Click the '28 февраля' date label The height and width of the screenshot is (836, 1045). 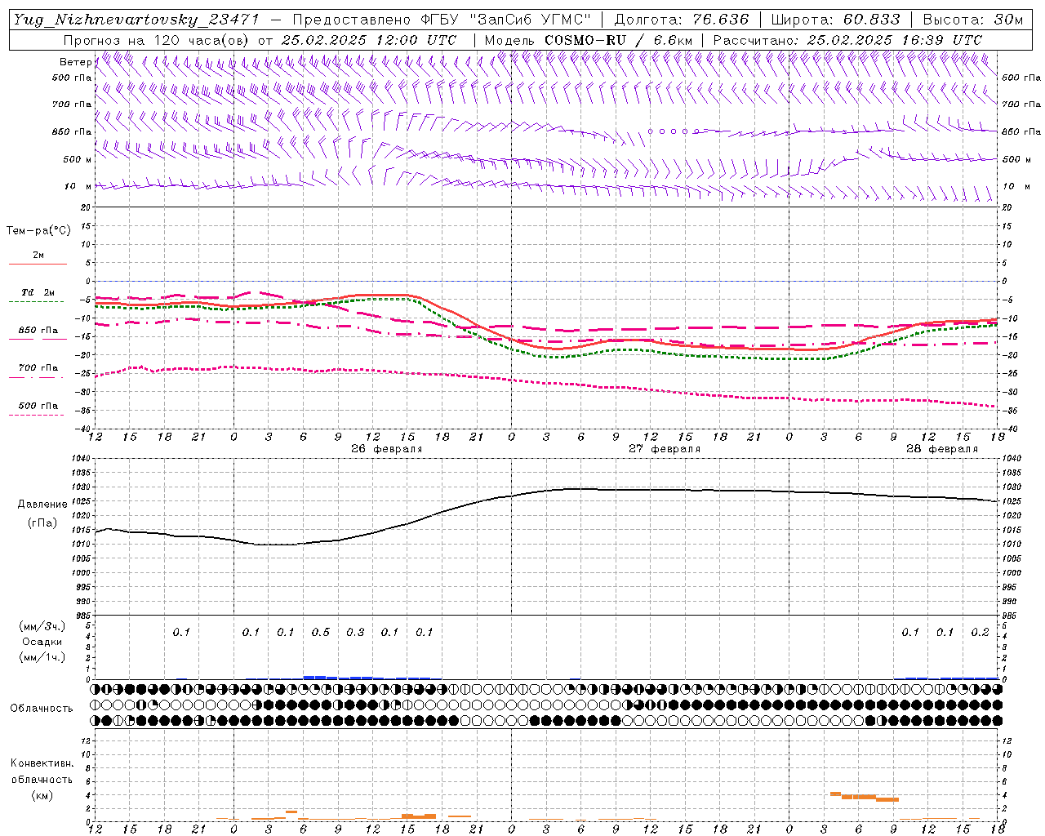tap(941, 449)
